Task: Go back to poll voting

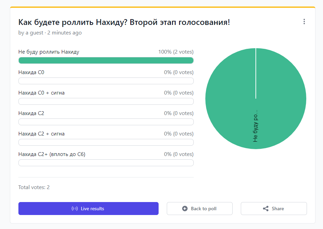Action: tap(200, 209)
